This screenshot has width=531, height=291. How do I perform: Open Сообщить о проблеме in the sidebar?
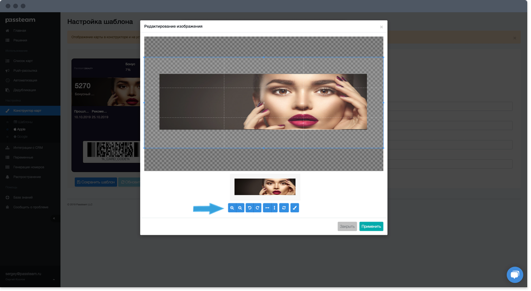tap(31, 208)
